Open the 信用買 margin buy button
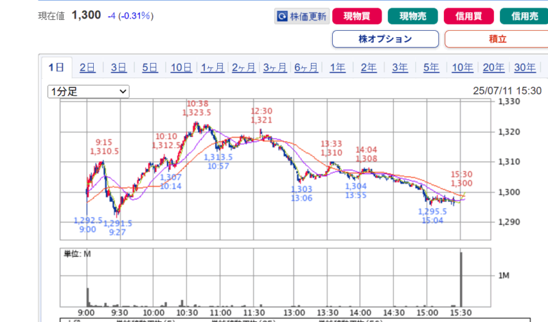The height and width of the screenshot is (322, 548). click(x=469, y=16)
